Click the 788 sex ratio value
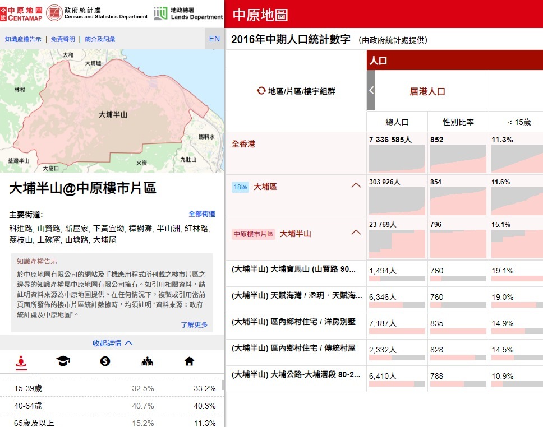The image size is (543, 427). pos(436,376)
